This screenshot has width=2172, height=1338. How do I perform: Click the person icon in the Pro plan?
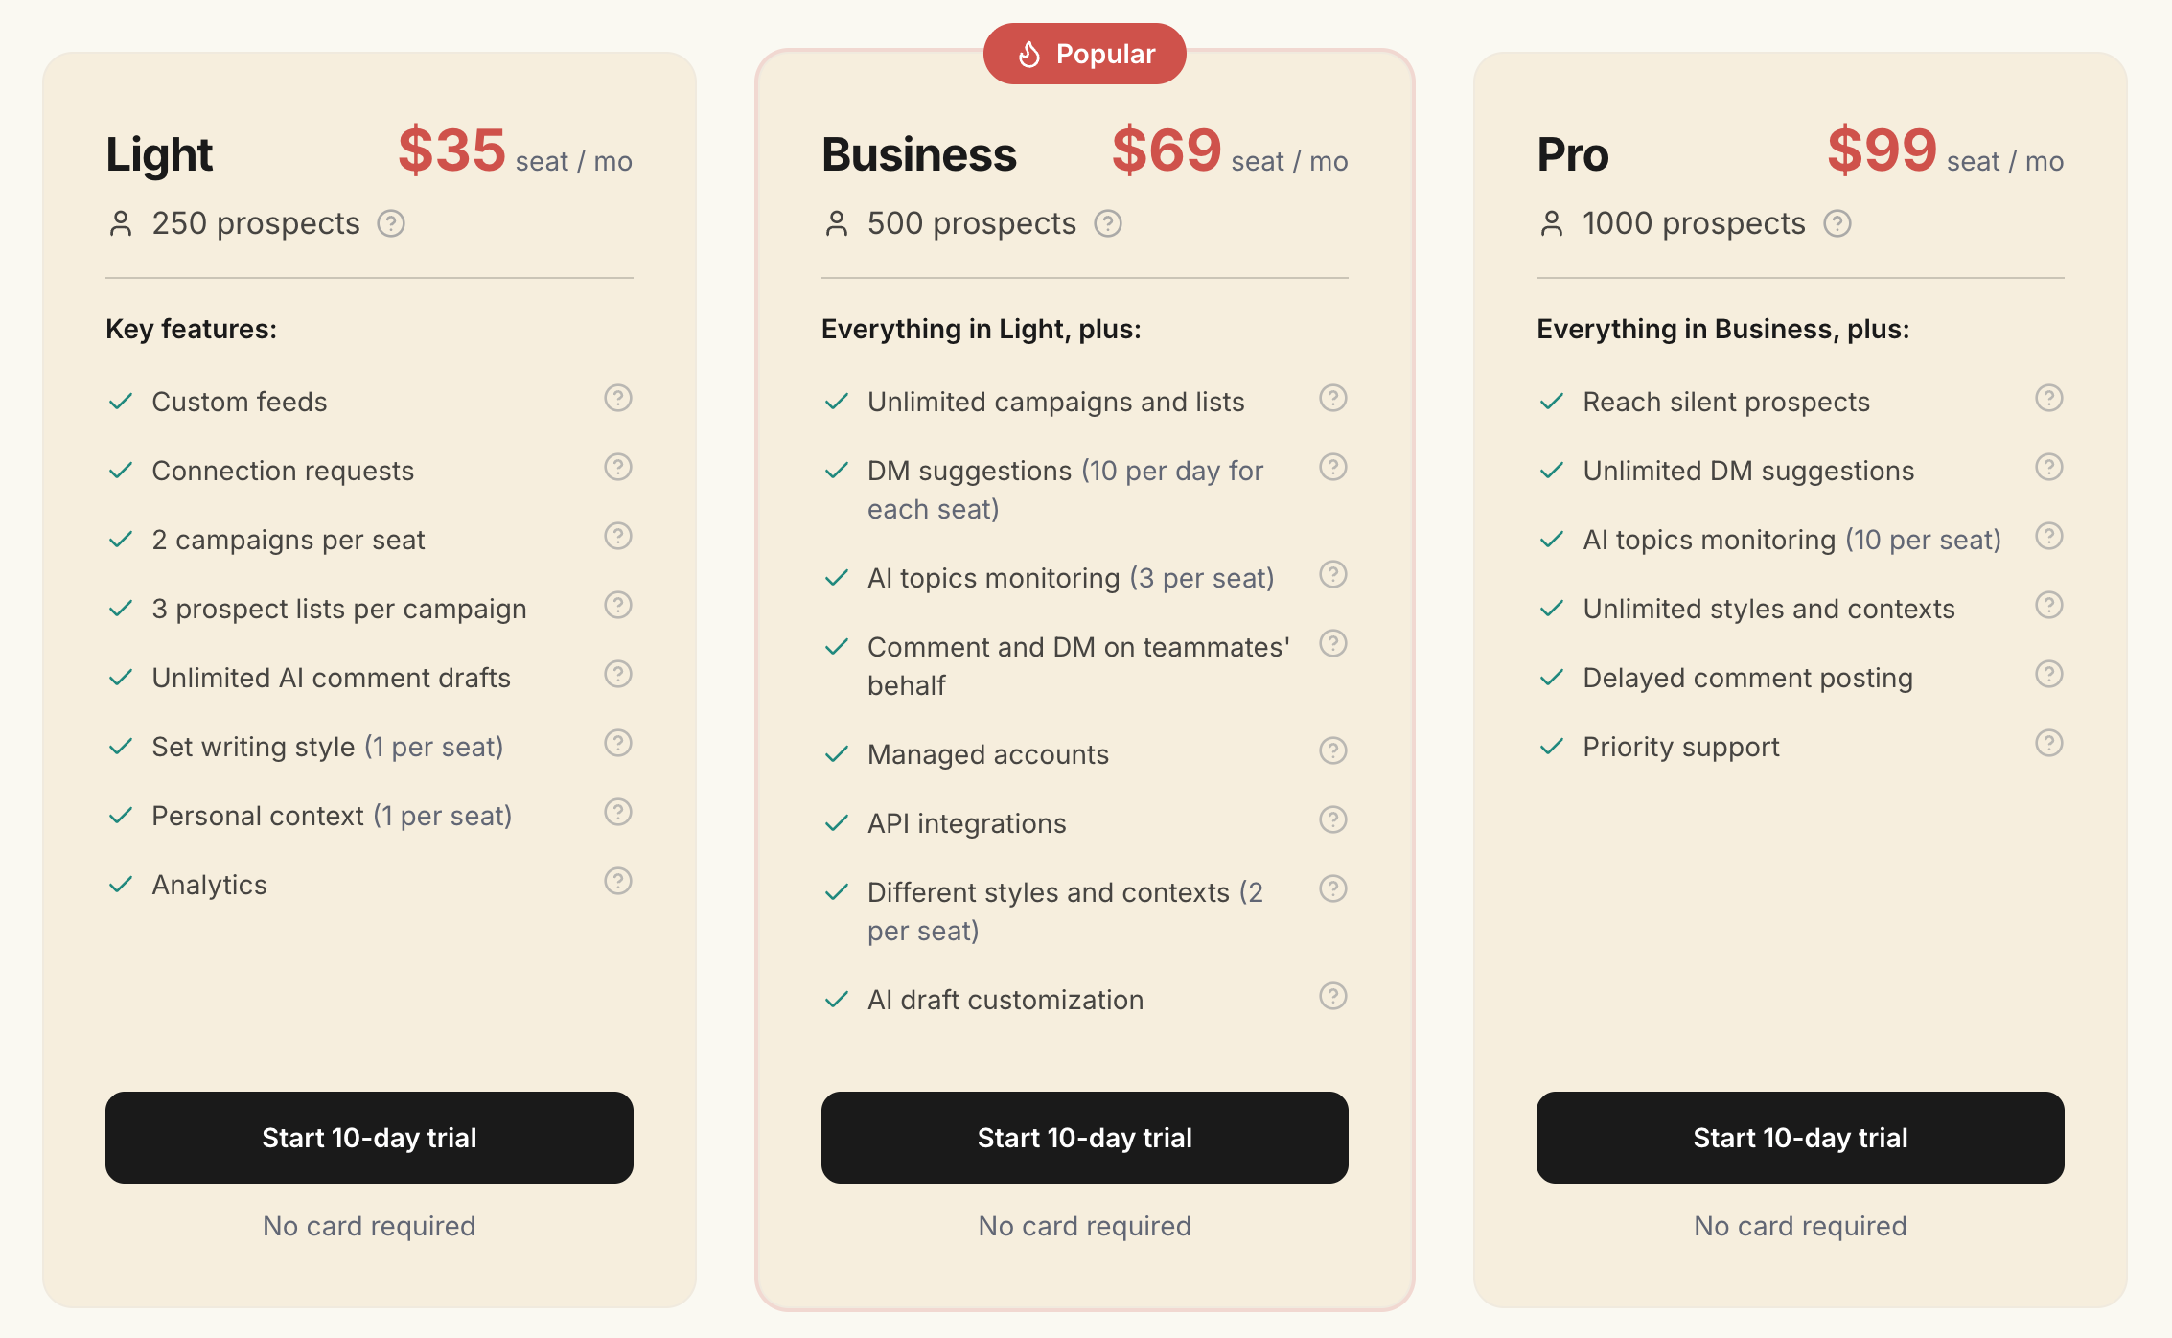[x=1551, y=222]
